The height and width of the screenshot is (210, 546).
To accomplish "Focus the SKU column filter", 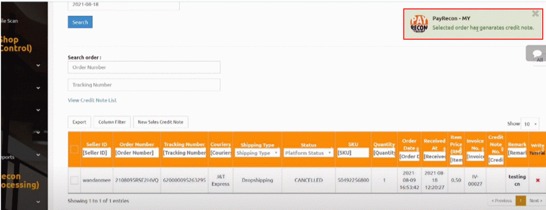I will pos(353,153).
